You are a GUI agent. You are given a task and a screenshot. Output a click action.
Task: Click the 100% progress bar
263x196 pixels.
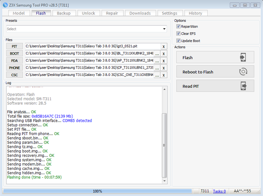point(98,191)
